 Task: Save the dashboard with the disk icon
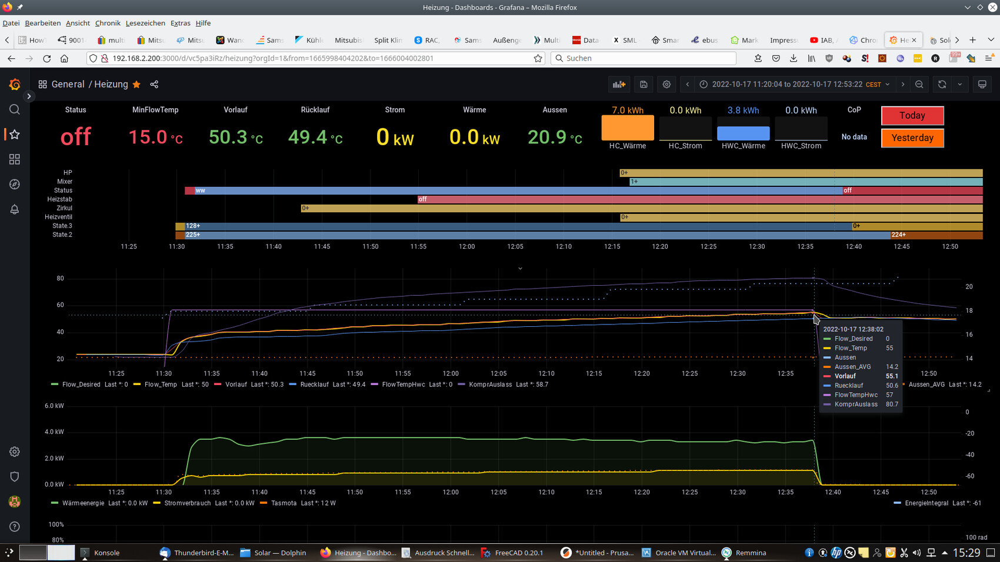click(644, 85)
